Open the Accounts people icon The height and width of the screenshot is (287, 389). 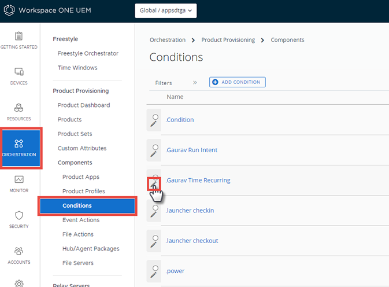tap(19, 251)
